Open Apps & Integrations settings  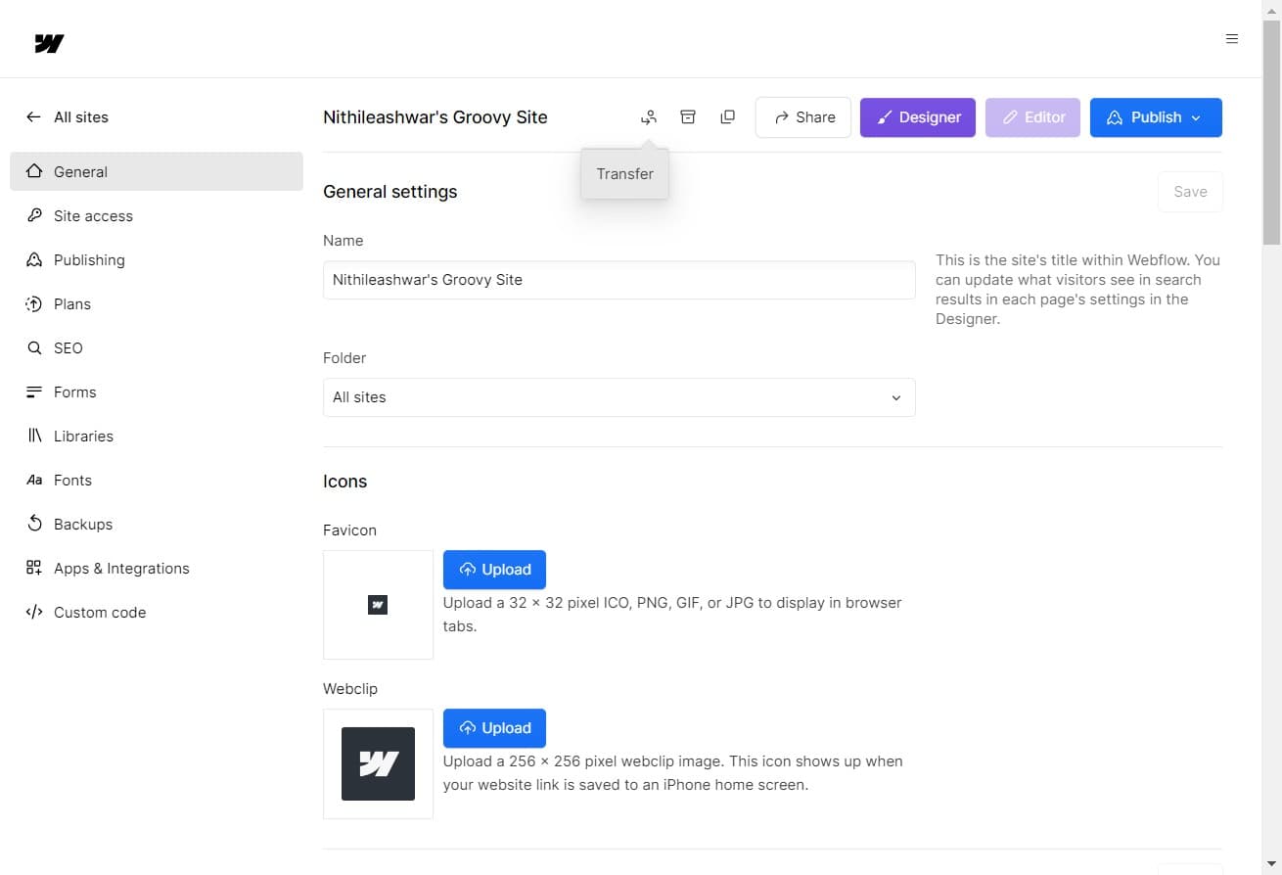(x=121, y=568)
